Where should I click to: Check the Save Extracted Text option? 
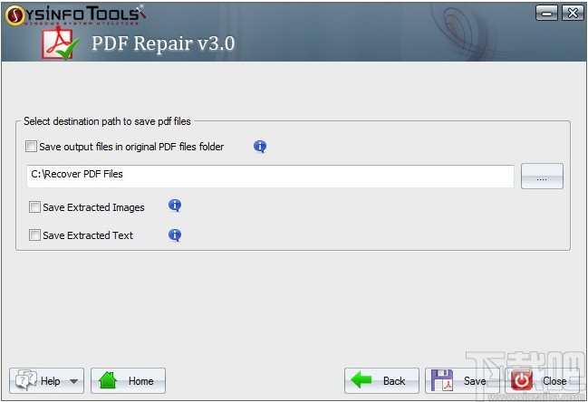tap(34, 235)
